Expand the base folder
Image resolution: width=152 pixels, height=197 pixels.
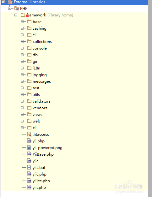(x=22, y=22)
